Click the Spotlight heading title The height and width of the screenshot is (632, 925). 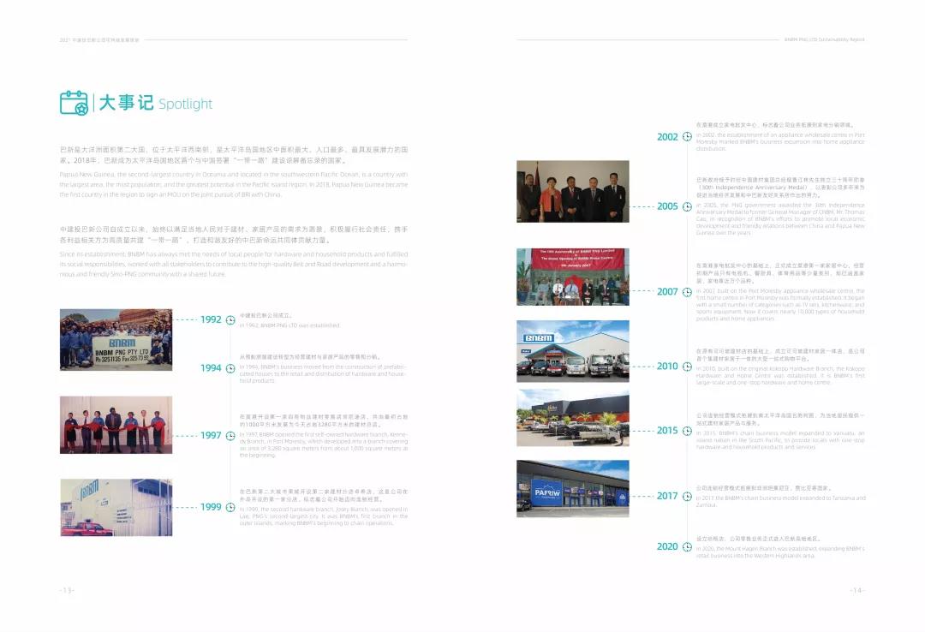[155, 104]
